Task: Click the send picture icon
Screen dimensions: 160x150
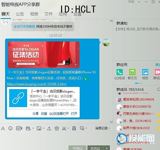Action: 39,128
